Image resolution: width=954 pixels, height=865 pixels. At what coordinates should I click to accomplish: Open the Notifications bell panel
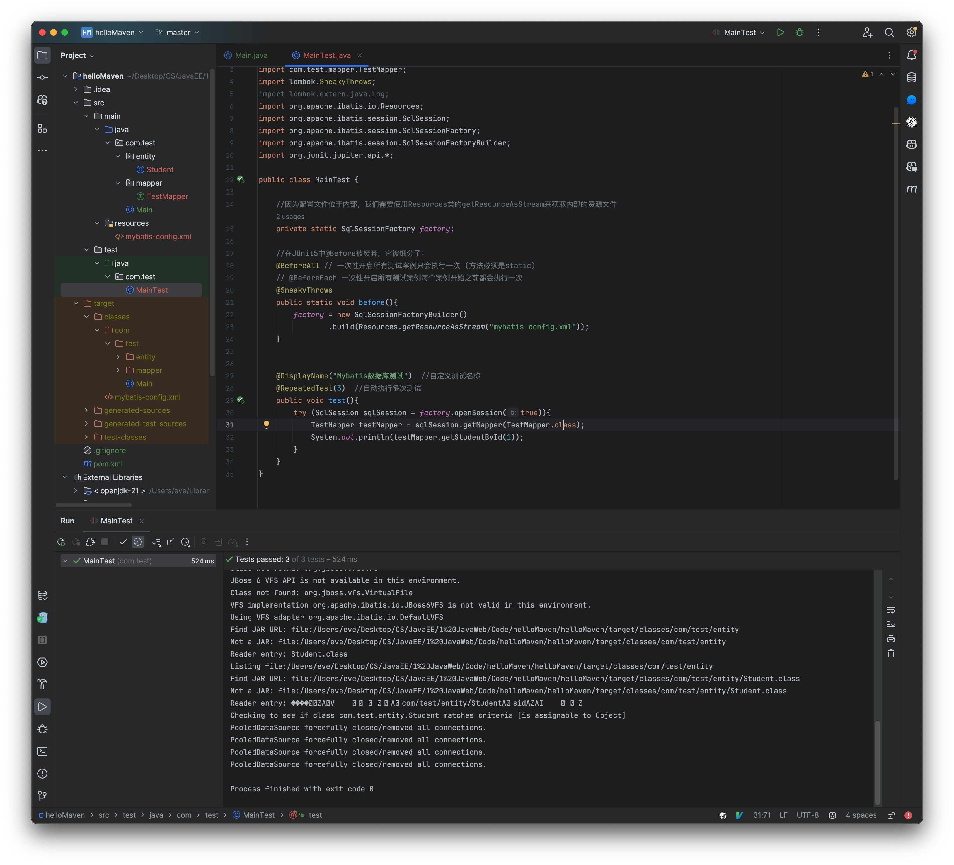(912, 54)
